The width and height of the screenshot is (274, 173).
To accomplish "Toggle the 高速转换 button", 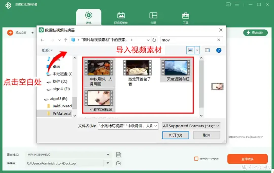I will pyautogui.click(x=255, y=33).
